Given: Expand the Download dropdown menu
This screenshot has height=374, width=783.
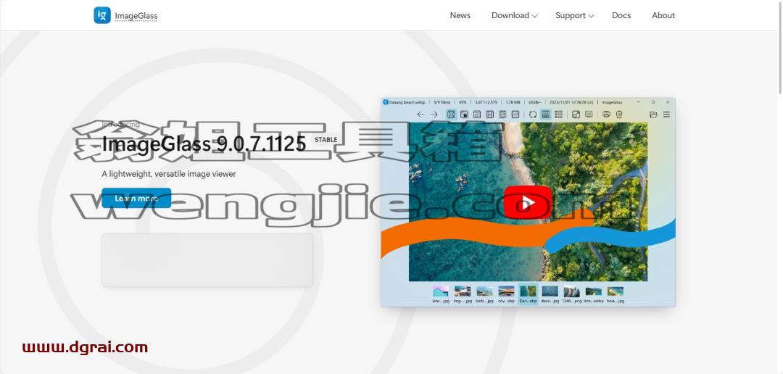Looking at the screenshot, I should click(514, 15).
